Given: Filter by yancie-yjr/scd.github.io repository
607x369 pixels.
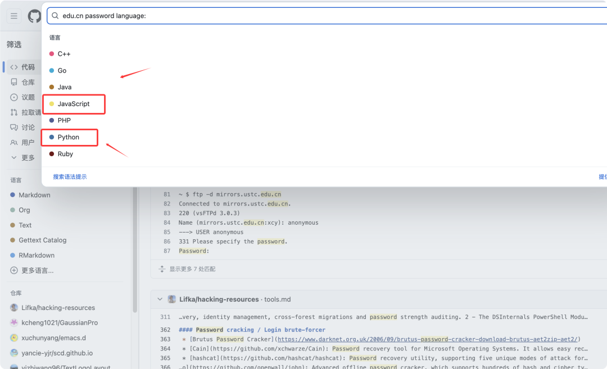Looking at the screenshot, I should coord(57,353).
